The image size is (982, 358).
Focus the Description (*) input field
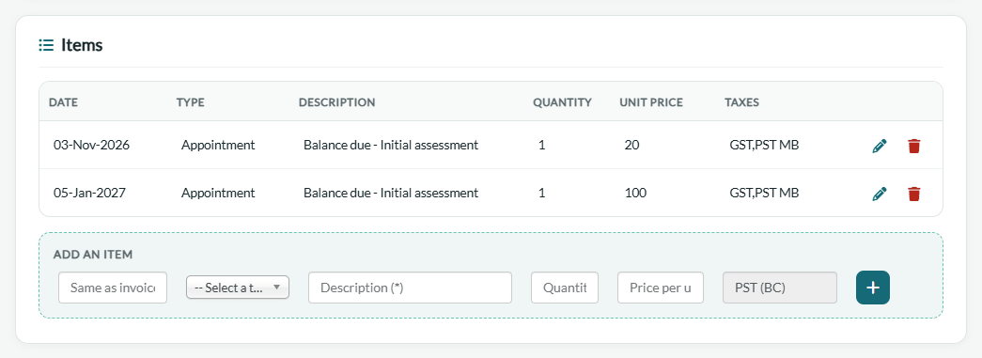pyautogui.click(x=411, y=288)
